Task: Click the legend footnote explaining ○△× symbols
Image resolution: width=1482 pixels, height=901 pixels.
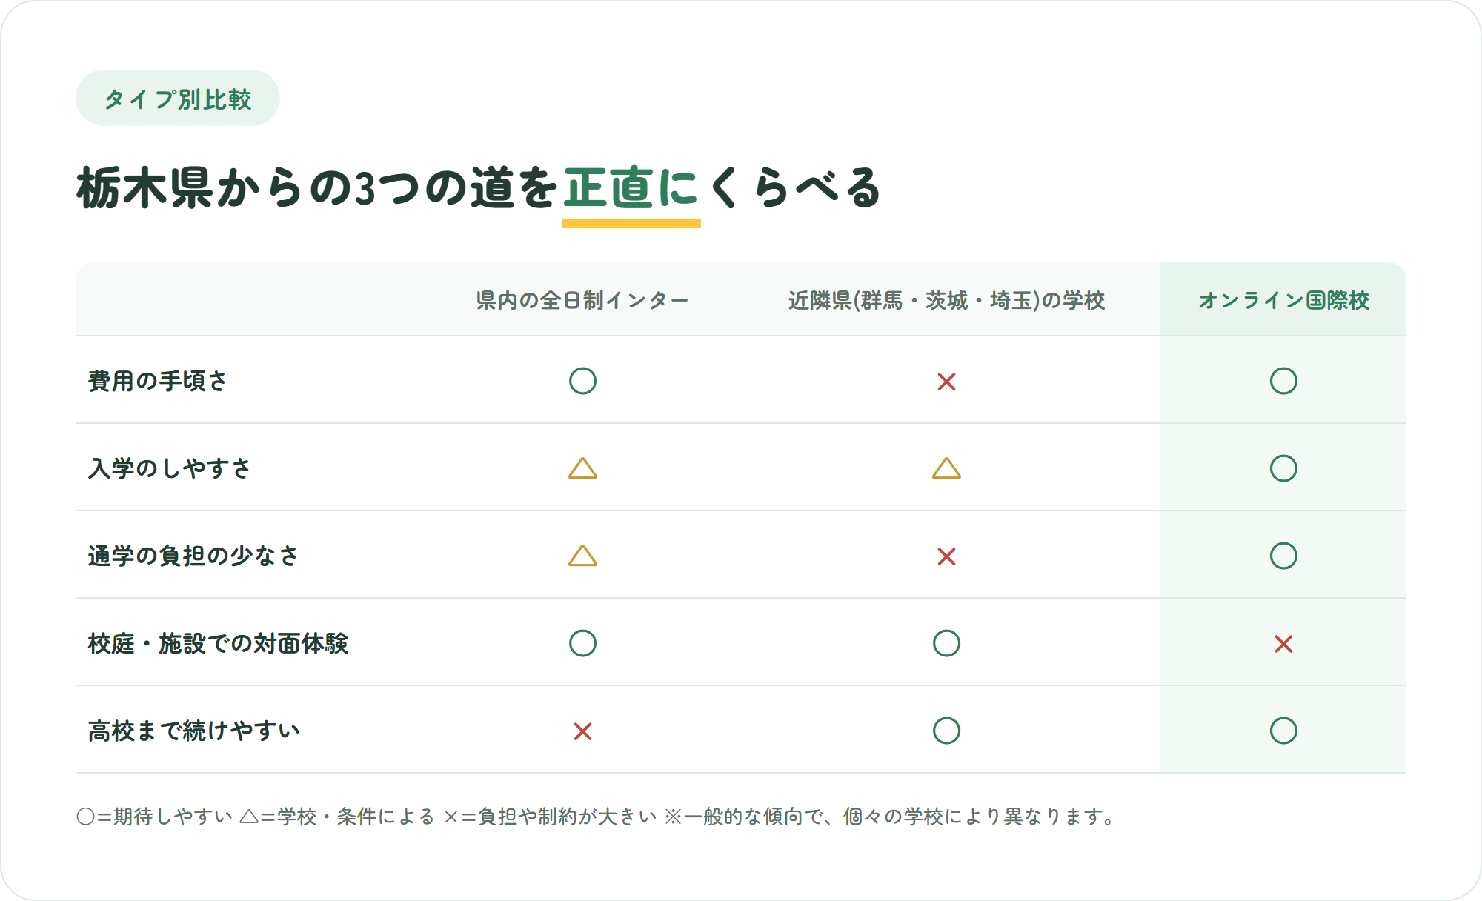Action: point(597,817)
